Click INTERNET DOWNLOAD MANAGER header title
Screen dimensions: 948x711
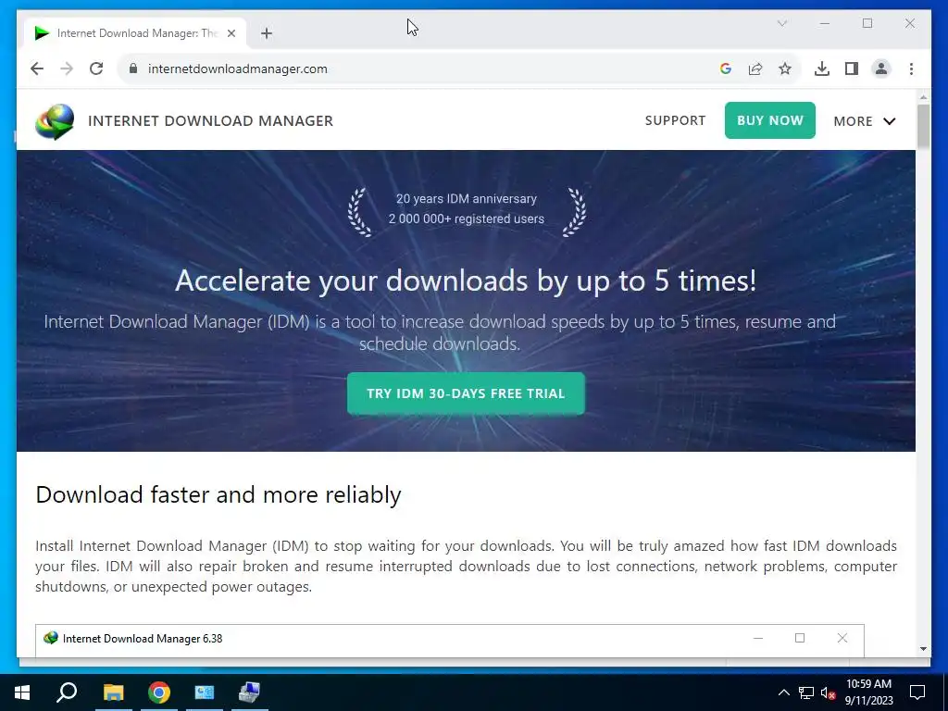210,121
